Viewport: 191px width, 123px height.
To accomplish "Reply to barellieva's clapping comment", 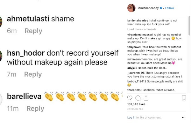I will point(35,108).
